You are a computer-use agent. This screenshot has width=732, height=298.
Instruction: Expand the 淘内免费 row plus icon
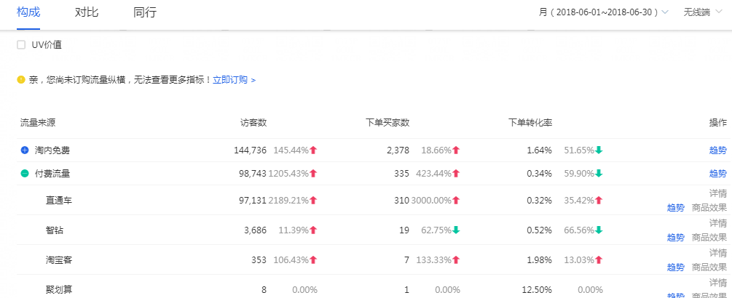[x=25, y=150]
